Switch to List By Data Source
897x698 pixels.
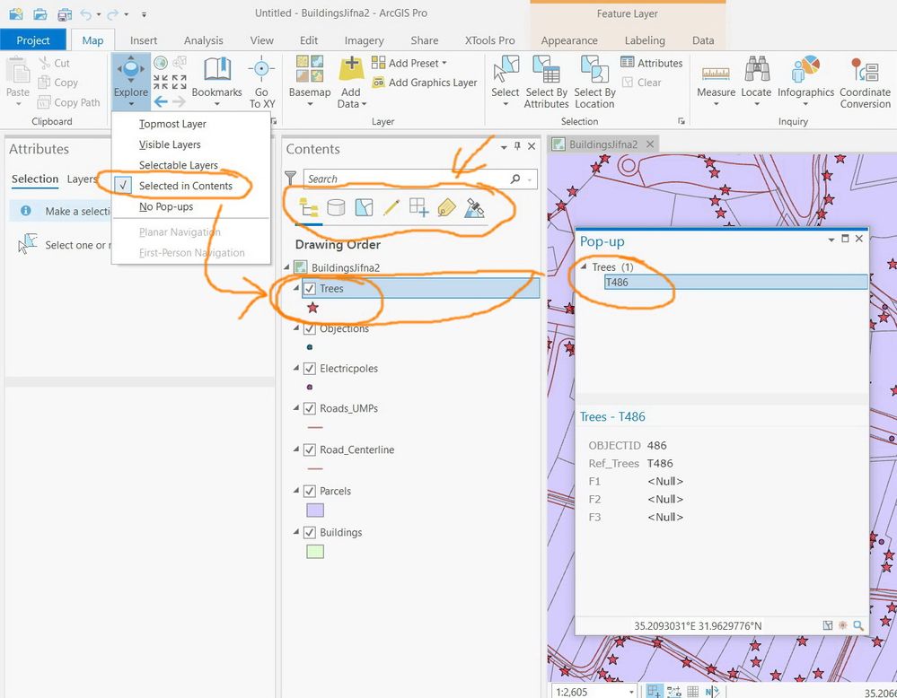coord(336,207)
